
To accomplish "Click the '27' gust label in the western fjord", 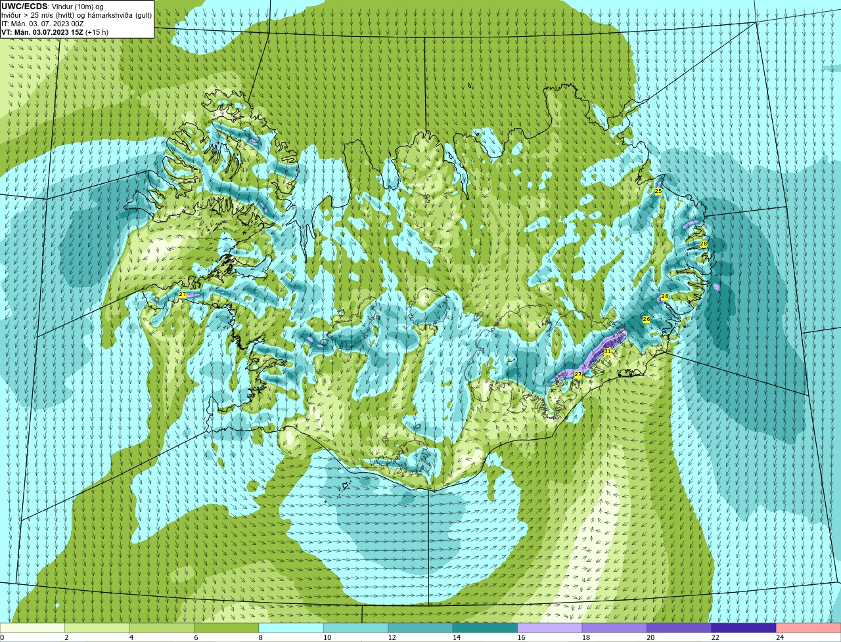I will (x=182, y=294).
